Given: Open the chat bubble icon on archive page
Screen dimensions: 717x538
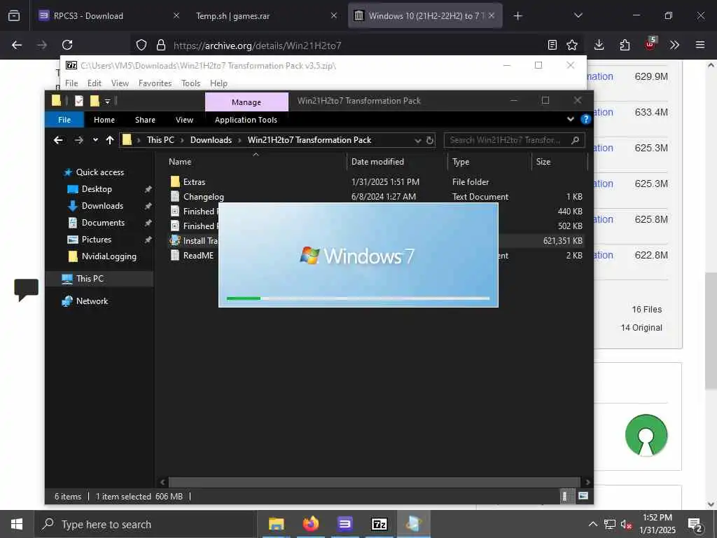Looking at the screenshot, I should click(26, 289).
